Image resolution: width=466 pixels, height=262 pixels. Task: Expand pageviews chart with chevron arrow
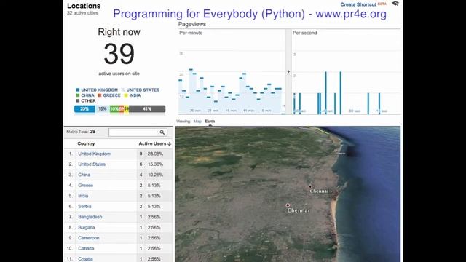[x=288, y=71]
